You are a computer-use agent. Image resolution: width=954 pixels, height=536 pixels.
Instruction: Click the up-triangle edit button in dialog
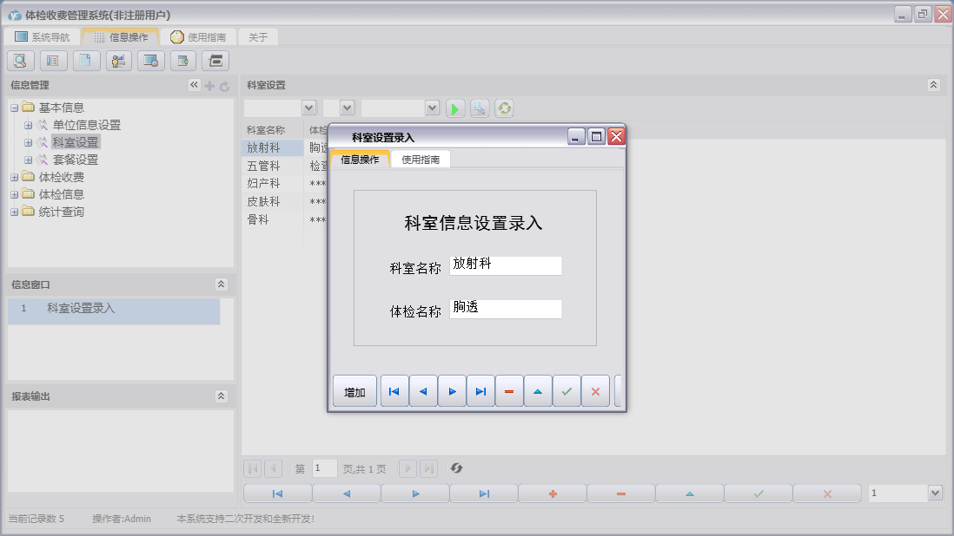point(538,392)
